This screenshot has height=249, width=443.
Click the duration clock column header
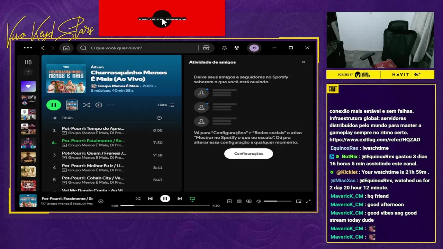(159, 118)
